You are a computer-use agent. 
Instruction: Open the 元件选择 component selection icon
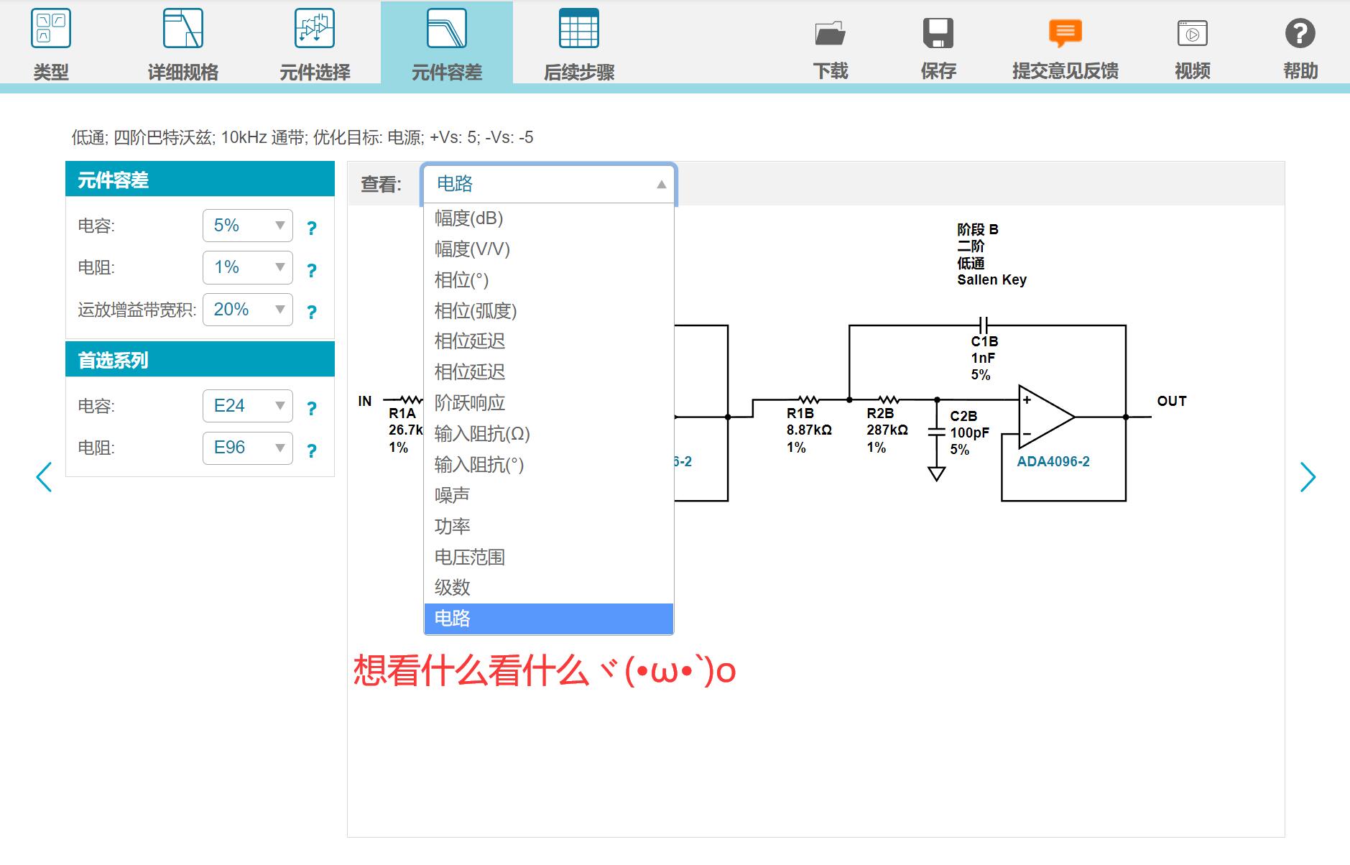coord(315,29)
